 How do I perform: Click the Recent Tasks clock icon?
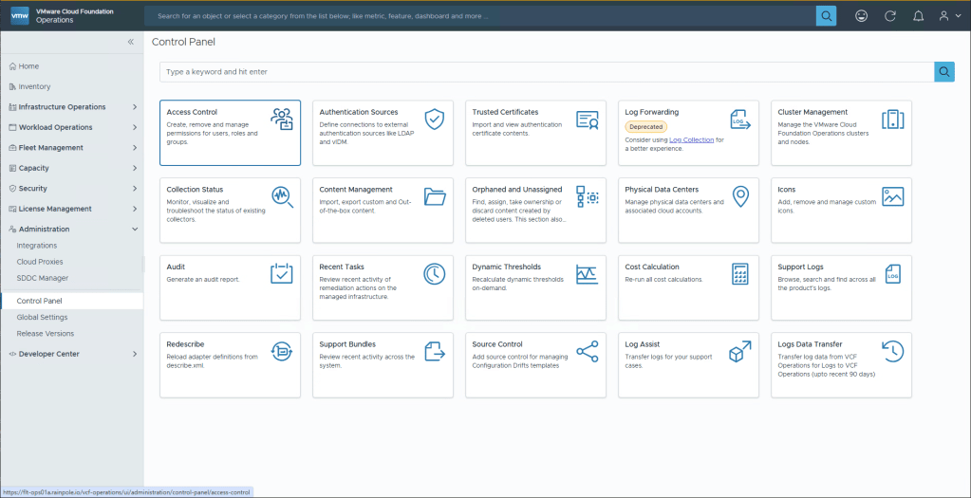tap(434, 274)
